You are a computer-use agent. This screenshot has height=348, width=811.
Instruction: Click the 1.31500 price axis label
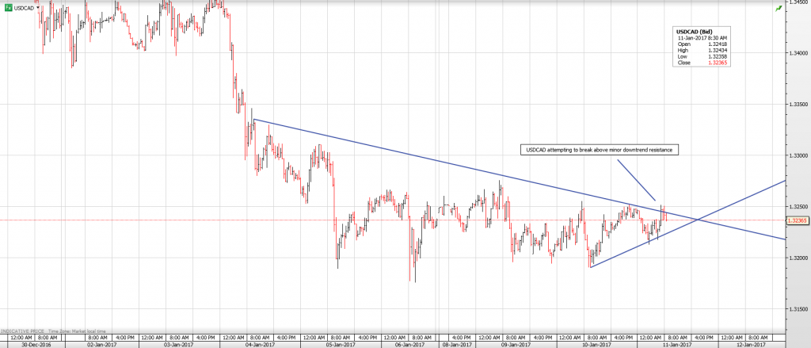[x=798, y=310]
